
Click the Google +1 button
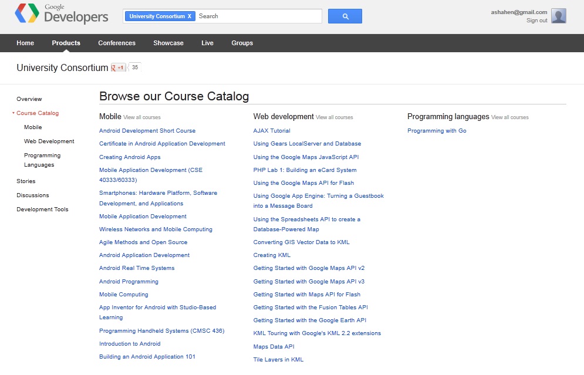119,67
